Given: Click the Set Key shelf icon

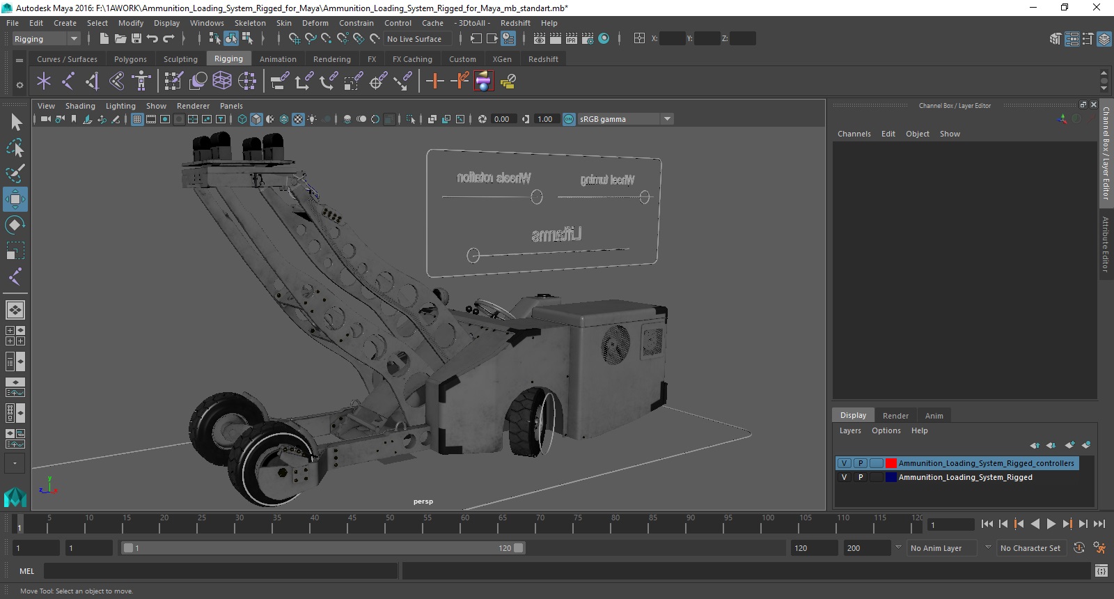Looking at the screenshot, I should pos(434,81).
